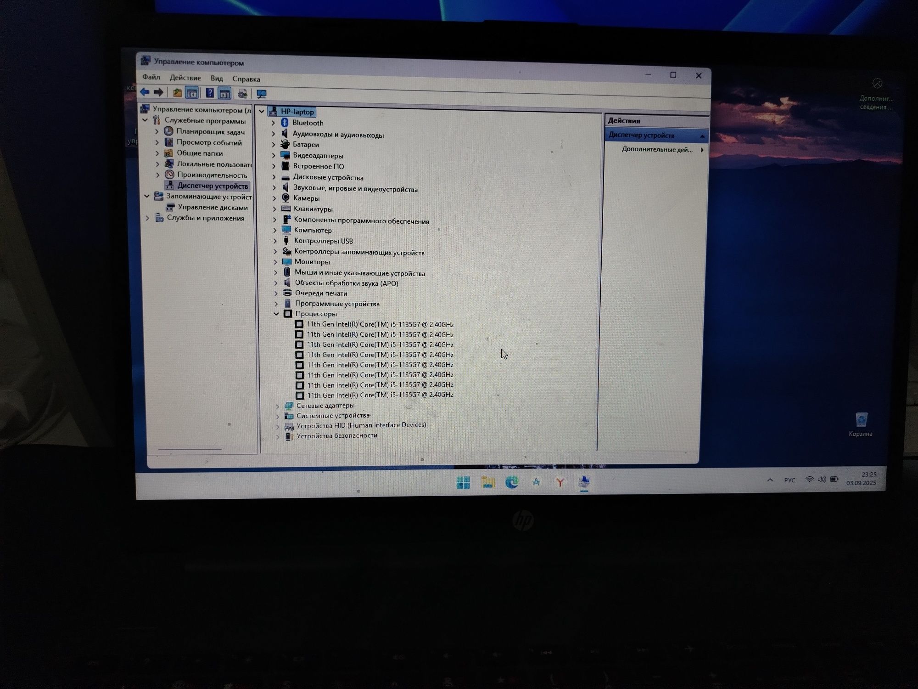Launch Microsoft Edge from taskbar
Viewport: 918px width, 689px height.
pos(512,482)
